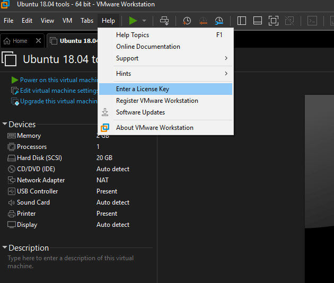Click the Processors CPU icon
Viewport: 334px width, 283px height.
12,147
